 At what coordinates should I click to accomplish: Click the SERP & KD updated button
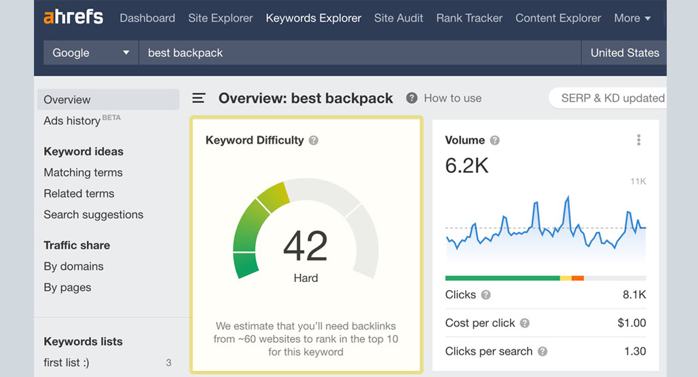click(608, 98)
